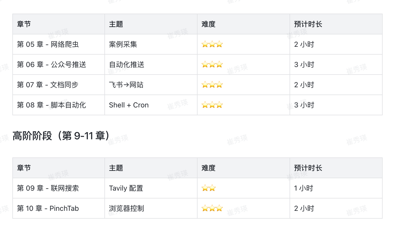Select the Shell + Cron topic cell
Viewport: 394px width, 229px height.
point(129,105)
